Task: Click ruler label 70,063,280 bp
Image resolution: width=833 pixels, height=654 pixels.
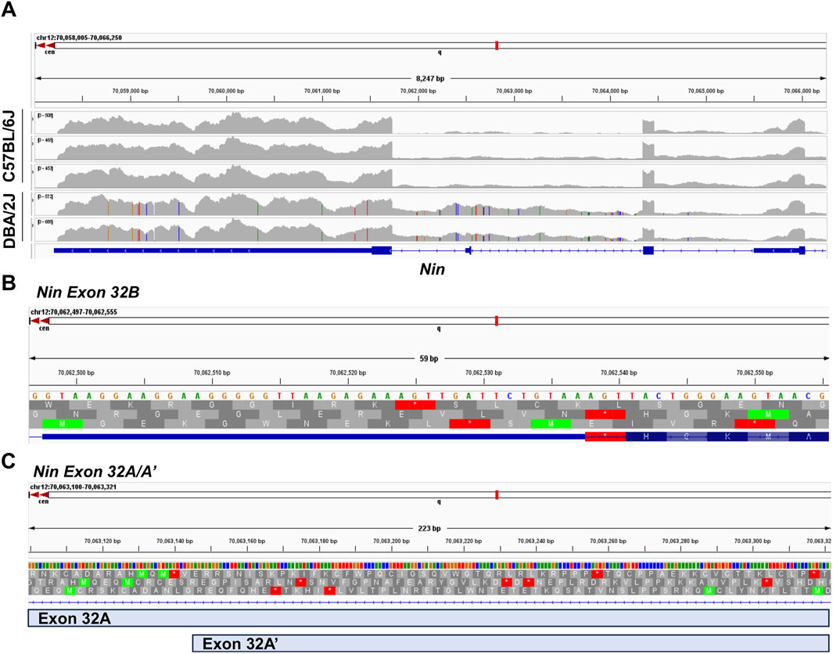Action: coord(681,541)
